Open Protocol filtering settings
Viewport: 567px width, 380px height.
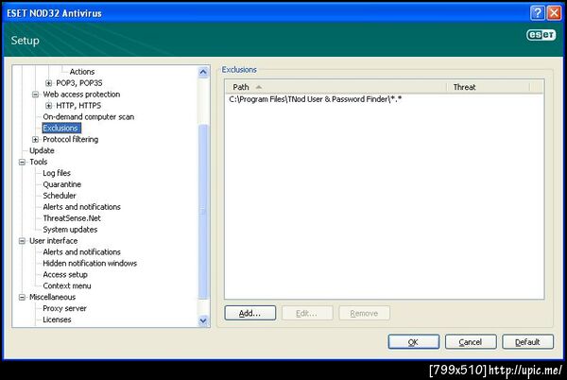click(71, 139)
